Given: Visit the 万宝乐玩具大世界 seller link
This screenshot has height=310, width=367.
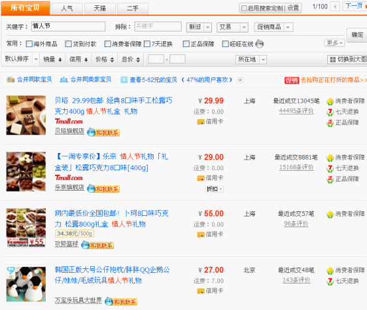Looking at the screenshot, I should click(78, 300).
